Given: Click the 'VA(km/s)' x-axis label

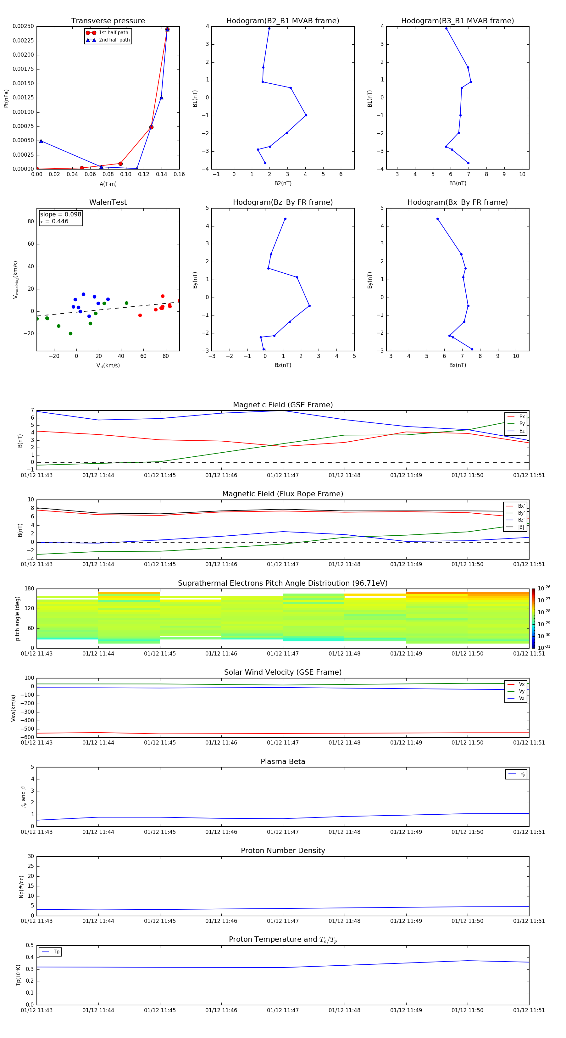Looking at the screenshot, I should [108, 366].
